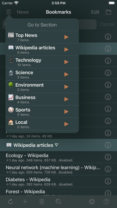117x208 pixels.
Task: Open info for Ecology - Wikipedia row
Action: 108,157
